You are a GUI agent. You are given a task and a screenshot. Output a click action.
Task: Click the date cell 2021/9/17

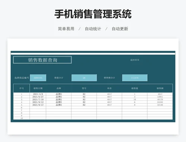pos(38,105)
